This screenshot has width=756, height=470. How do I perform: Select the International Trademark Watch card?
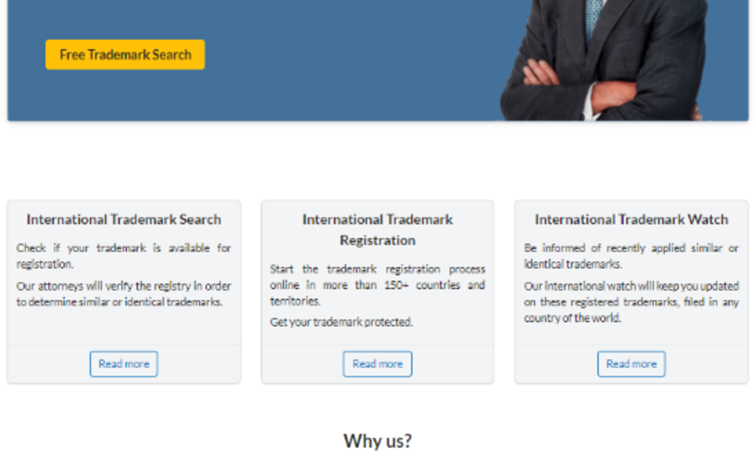point(631,291)
